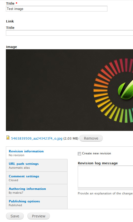Tick the Create new revision checkbox
Screen dimensions: 133x222
[x=79, y=154]
